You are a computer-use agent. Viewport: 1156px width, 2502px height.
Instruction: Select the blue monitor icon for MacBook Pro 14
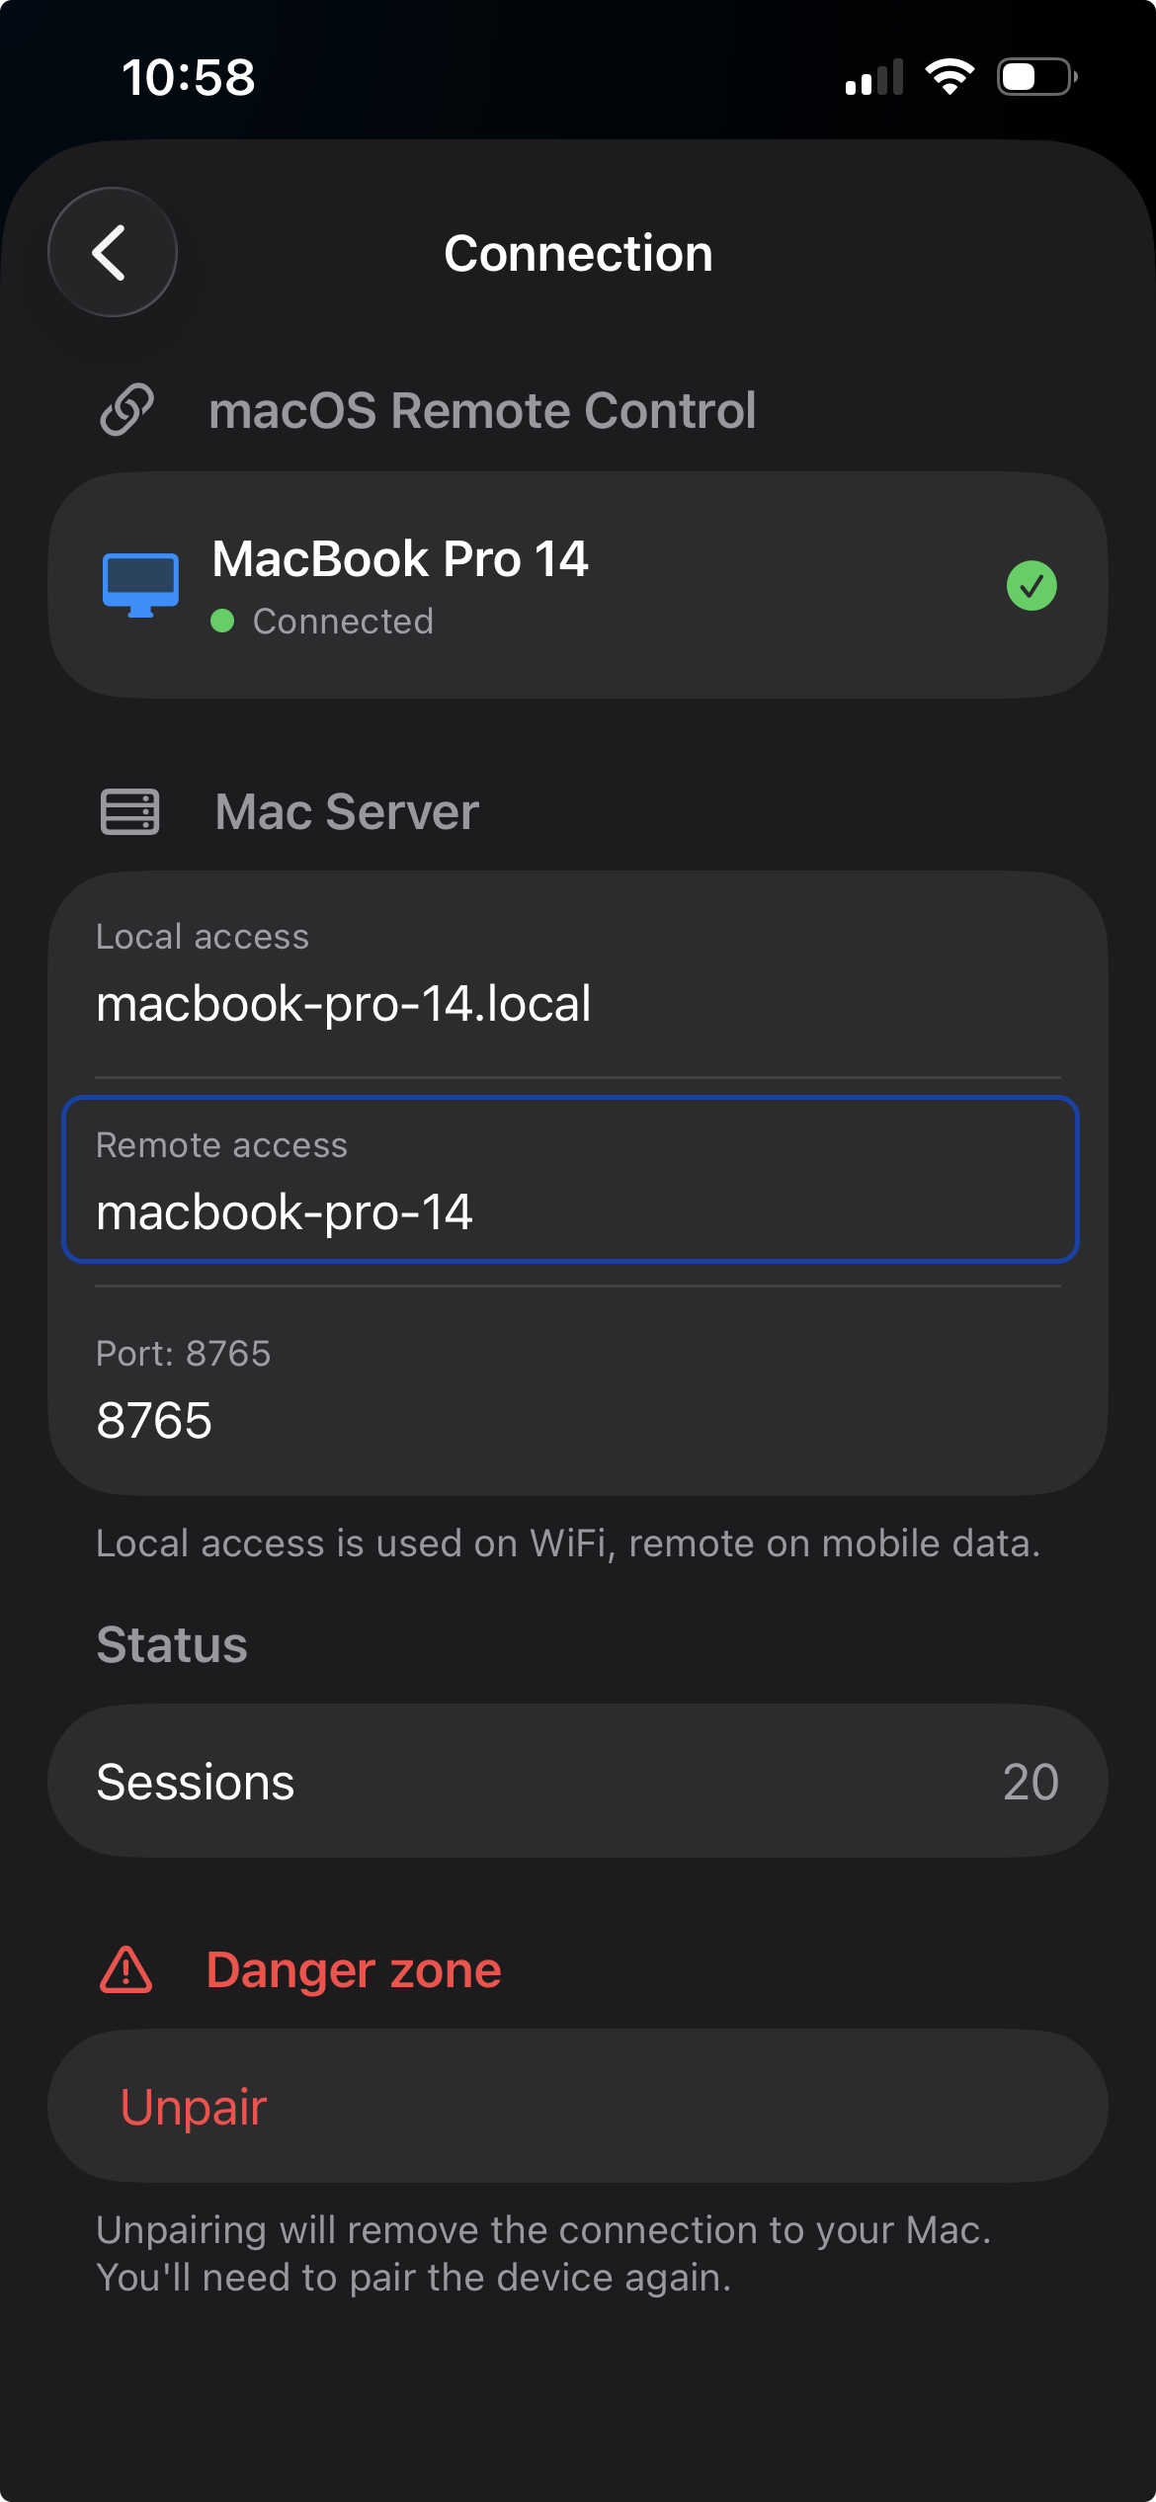coord(141,583)
